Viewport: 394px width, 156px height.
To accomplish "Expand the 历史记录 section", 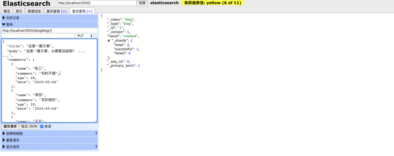I will (x=50, y=18).
